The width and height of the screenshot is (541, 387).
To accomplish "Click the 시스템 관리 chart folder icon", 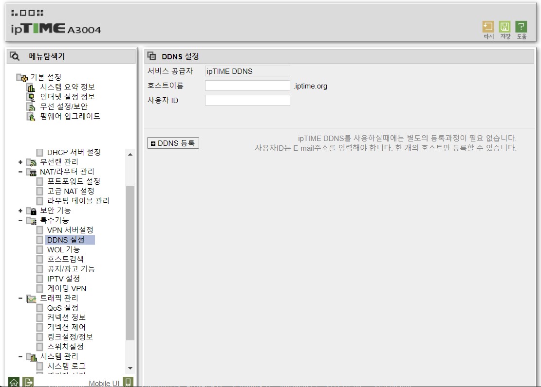I will [x=31, y=357].
